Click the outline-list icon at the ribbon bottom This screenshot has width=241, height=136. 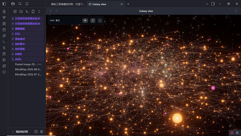[4, 72]
